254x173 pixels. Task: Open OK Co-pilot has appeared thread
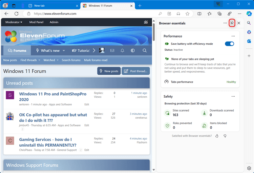point(53,118)
